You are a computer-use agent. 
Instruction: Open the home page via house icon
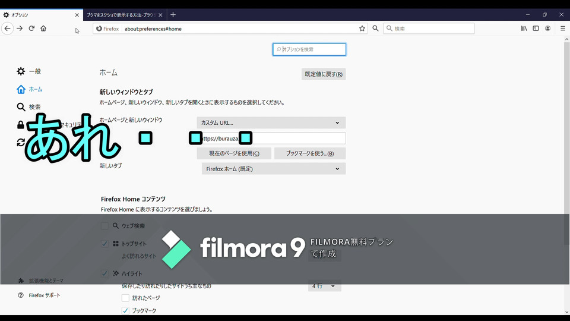tap(43, 29)
